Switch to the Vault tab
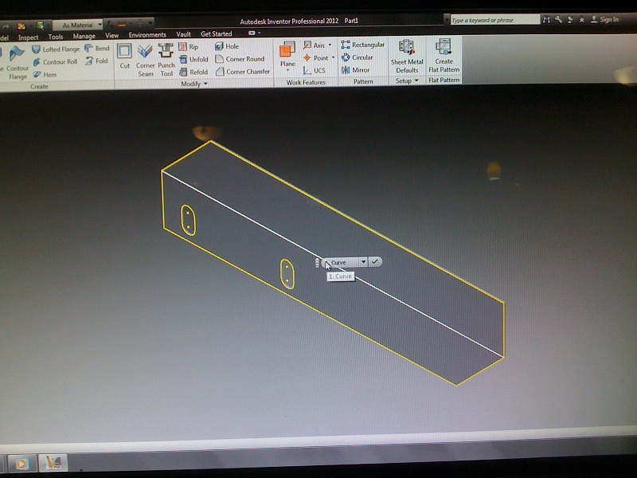Viewport: 637px width, 478px height. click(x=183, y=34)
